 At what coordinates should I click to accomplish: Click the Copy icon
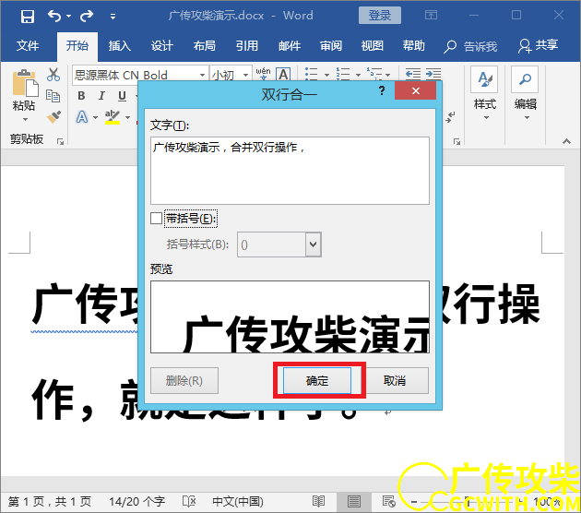tap(53, 96)
